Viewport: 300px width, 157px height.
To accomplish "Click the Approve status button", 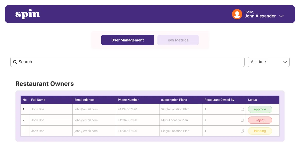I will [x=260, y=109].
